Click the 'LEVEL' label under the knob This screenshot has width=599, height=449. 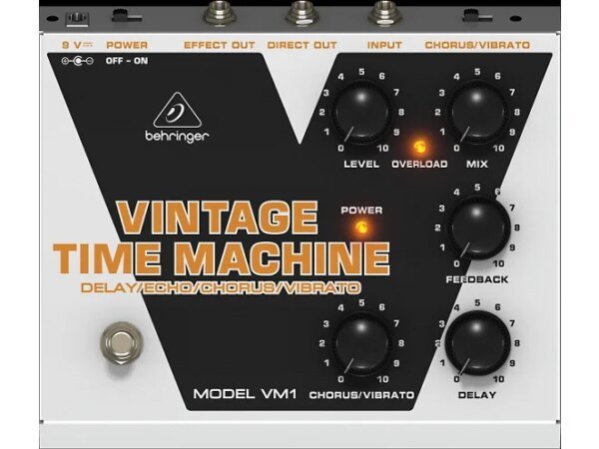(361, 165)
